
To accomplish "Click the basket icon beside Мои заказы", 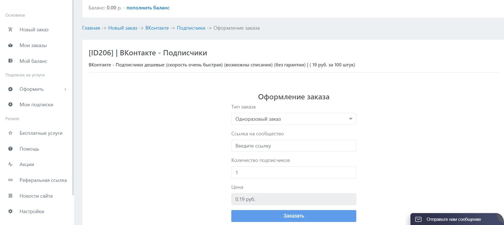I will click(x=10, y=45).
